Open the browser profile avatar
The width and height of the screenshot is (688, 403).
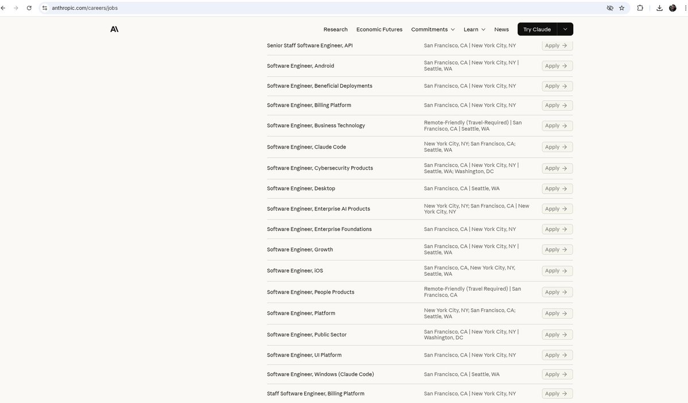point(673,8)
